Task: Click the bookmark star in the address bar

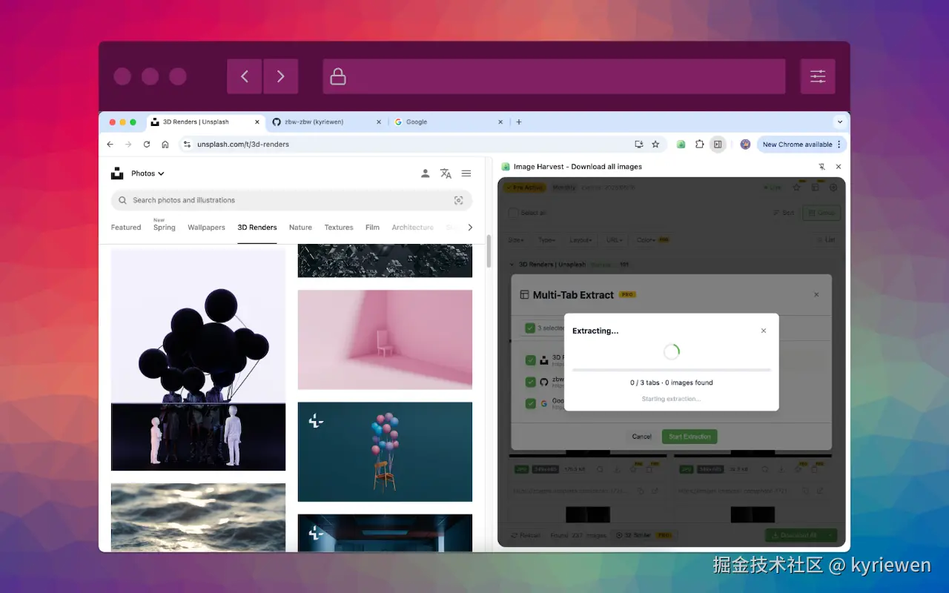Action: (655, 144)
